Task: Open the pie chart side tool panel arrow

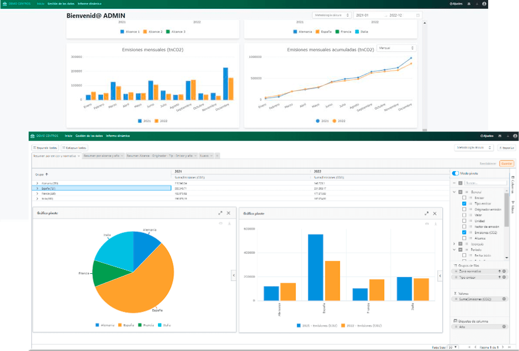Action: coord(233,275)
